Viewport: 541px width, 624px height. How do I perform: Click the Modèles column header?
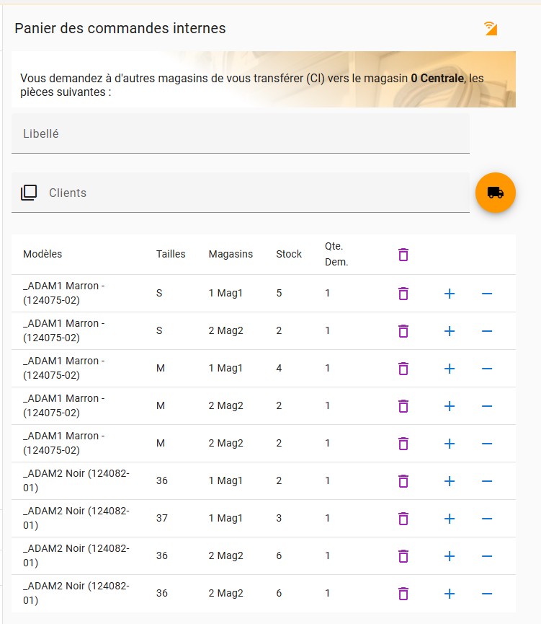point(43,254)
